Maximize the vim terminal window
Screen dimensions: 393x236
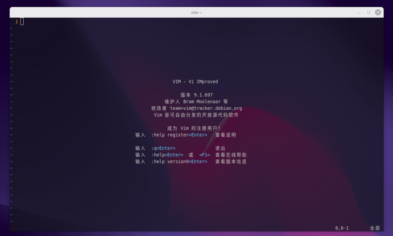[368, 12]
